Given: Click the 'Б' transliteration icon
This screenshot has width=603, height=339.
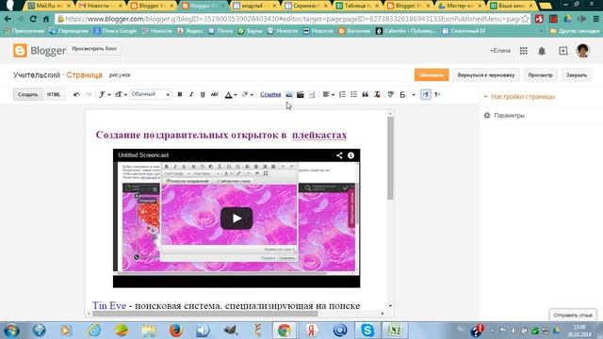Looking at the screenshot, I should [402, 94].
